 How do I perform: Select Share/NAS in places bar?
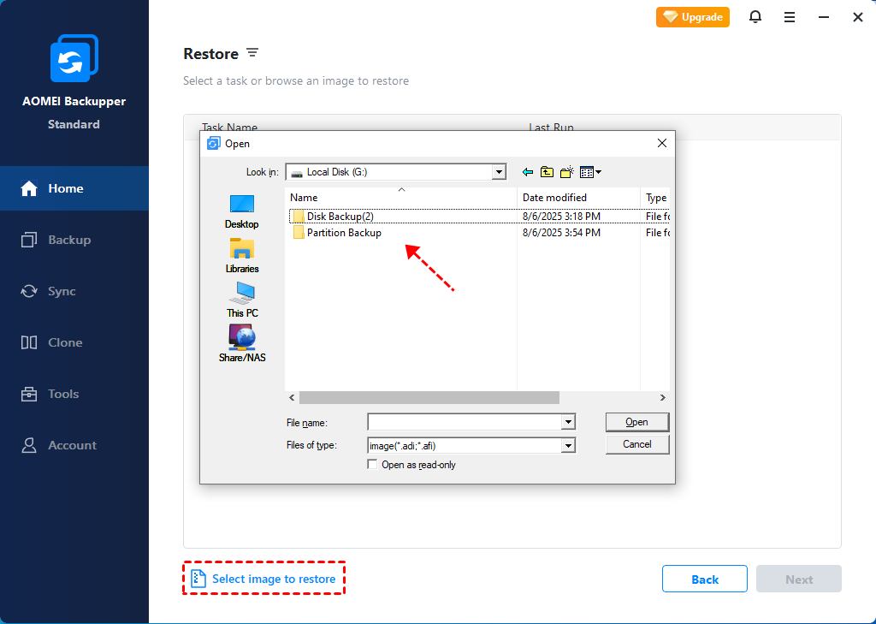242,344
